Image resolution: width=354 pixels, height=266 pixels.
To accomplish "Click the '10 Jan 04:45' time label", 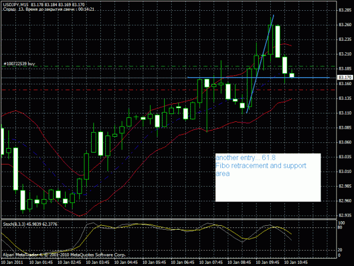I will 126,263.
